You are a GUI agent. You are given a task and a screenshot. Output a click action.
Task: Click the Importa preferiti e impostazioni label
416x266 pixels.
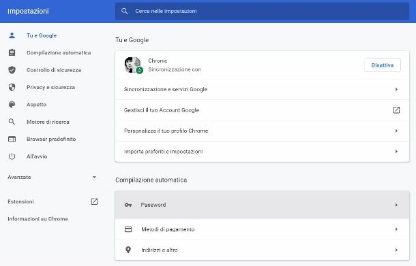[x=164, y=152]
